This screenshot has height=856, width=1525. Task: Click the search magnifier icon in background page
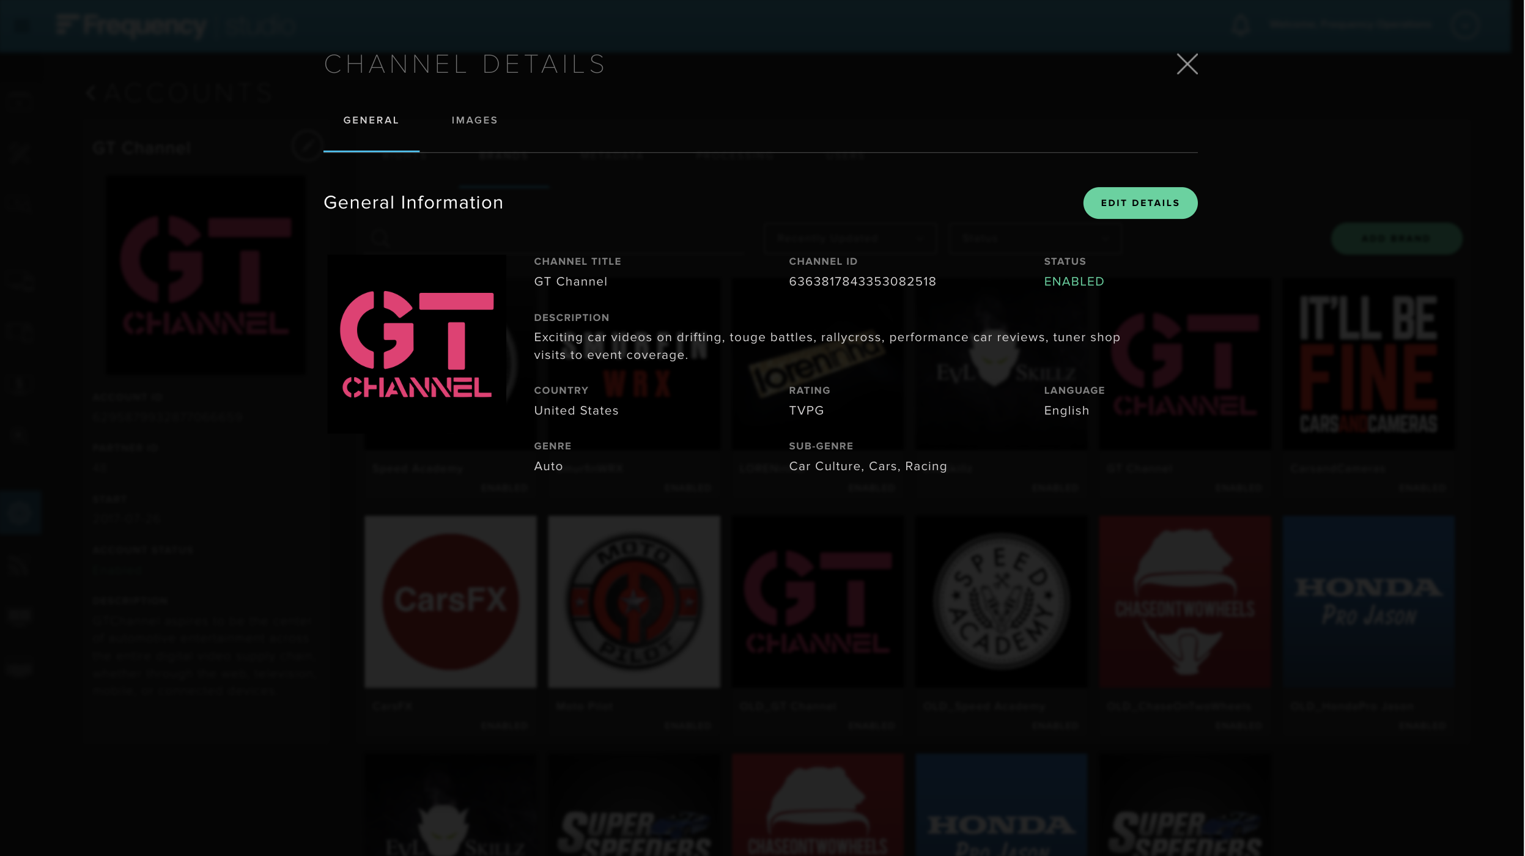[x=380, y=238]
